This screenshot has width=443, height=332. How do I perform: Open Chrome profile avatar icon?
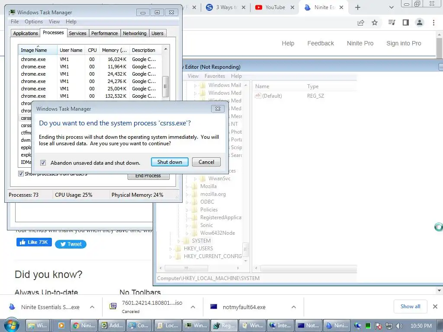point(420,22)
